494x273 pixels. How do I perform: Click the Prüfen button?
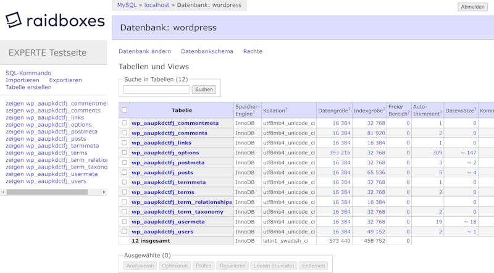point(204,266)
